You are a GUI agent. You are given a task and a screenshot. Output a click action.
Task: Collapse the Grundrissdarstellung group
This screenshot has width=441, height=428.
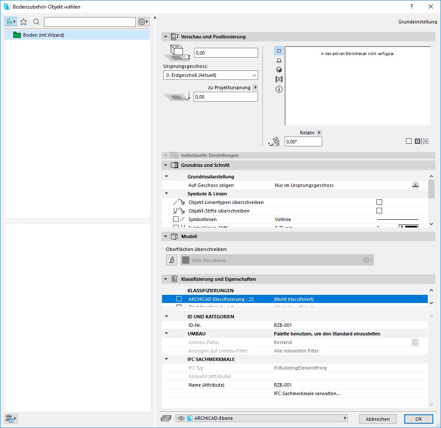[167, 176]
